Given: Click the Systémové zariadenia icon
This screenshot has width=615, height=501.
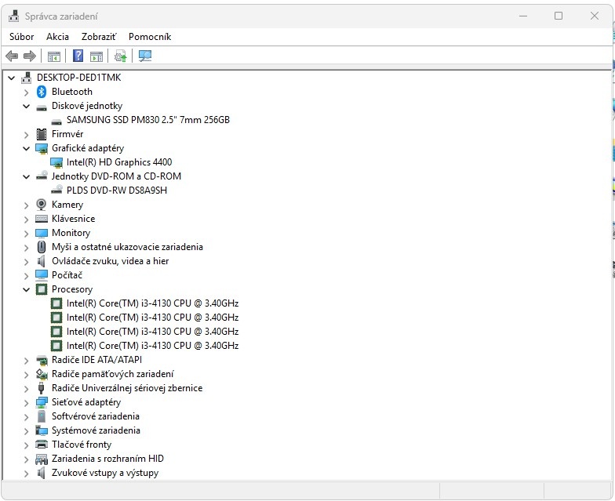Looking at the screenshot, I should click(x=42, y=430).
